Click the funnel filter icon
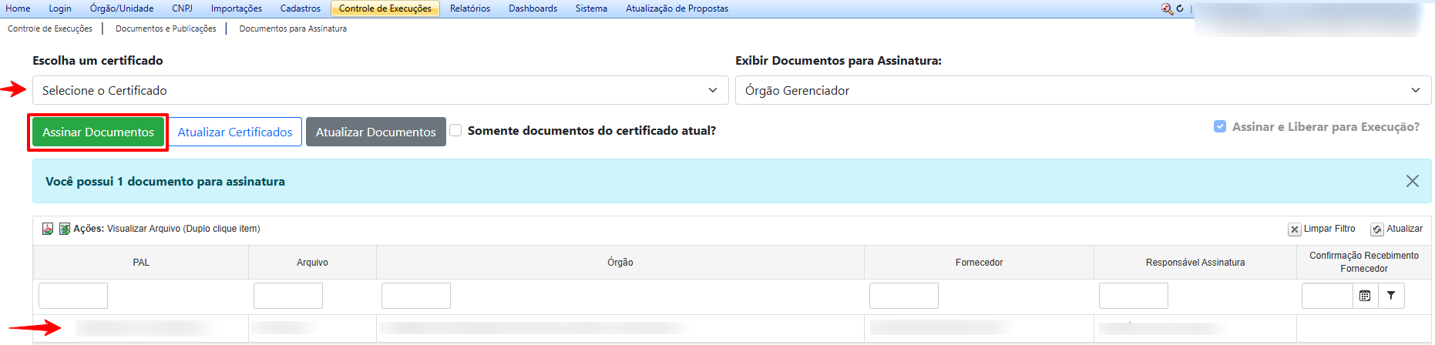Image resolution: width=1435 pixels, height=345 pixels. click(1391, 296)
